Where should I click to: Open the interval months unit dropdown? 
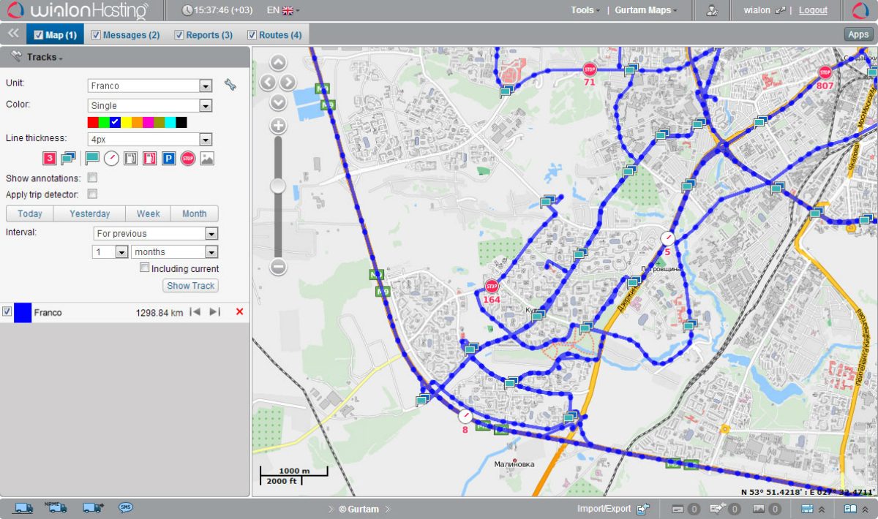click(x=174, y=251)
